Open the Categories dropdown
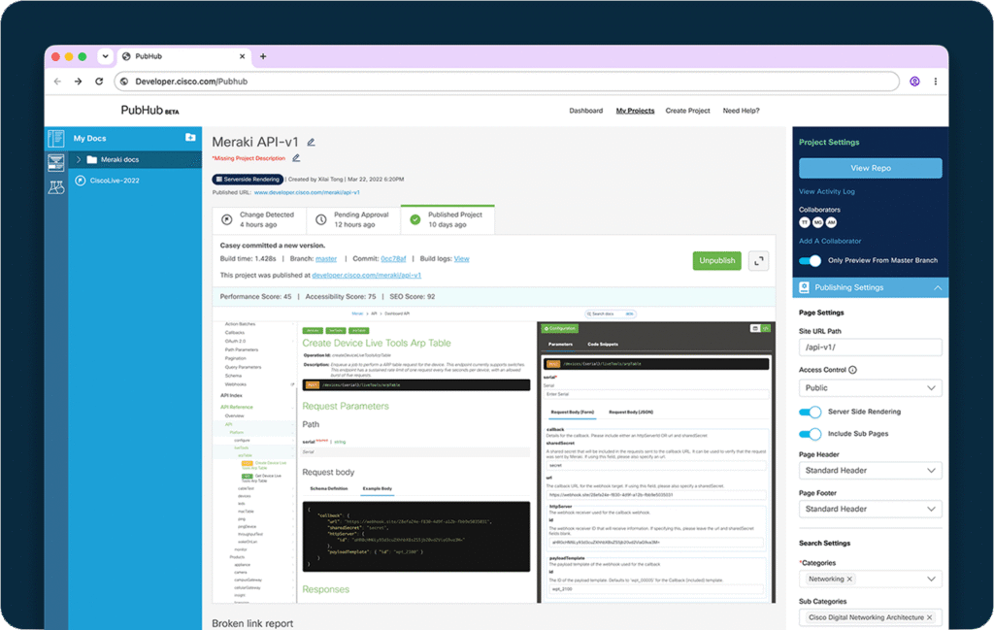The width and height of the screenshot is (994, 630). point(931,579)
